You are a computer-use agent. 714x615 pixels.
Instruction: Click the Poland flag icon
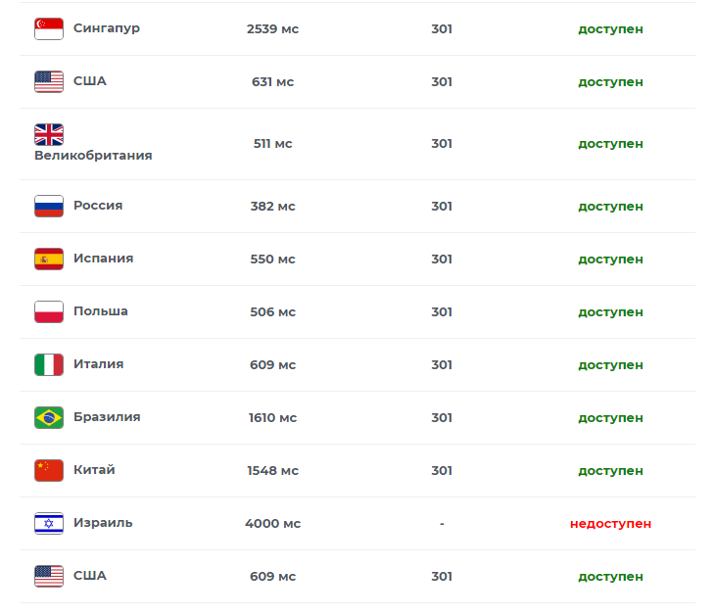pyautogui.click(x=49, y=311)
